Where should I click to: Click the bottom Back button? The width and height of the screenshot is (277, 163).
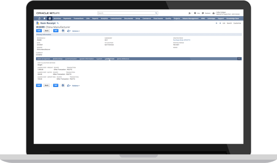pos(47,85)
